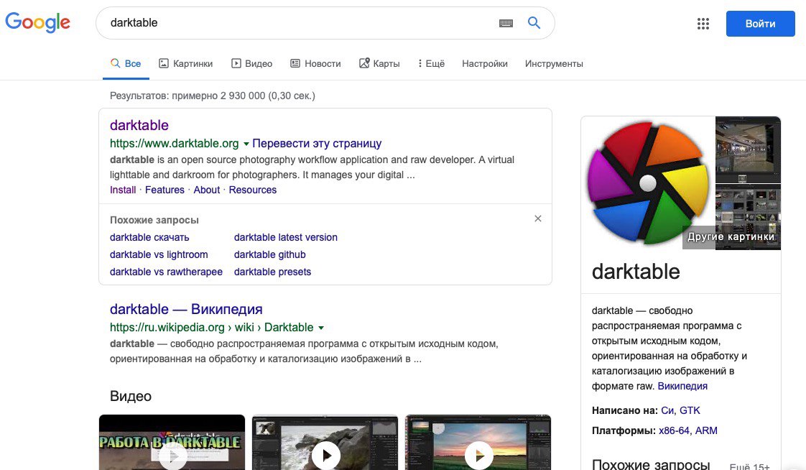The width and height of the screenshot is (806, 470).
Task: Click Другие картинки more images
Action: click(731, 237)
